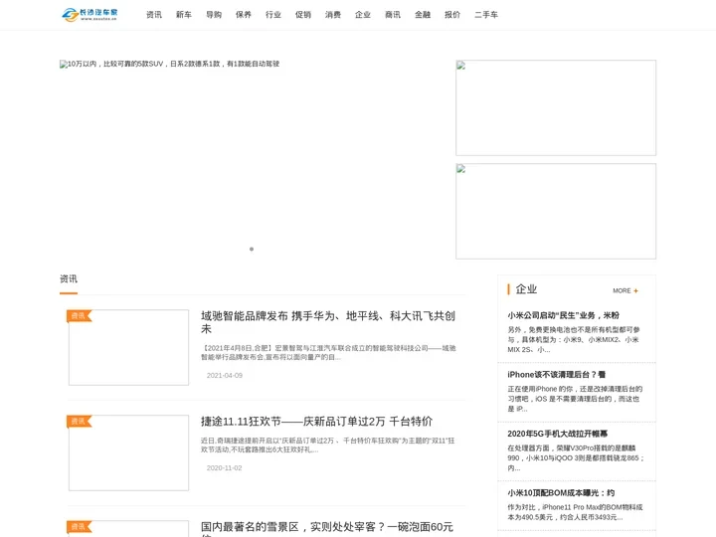Open 企业 in the top navigation bar

click(x=363, y=15)
